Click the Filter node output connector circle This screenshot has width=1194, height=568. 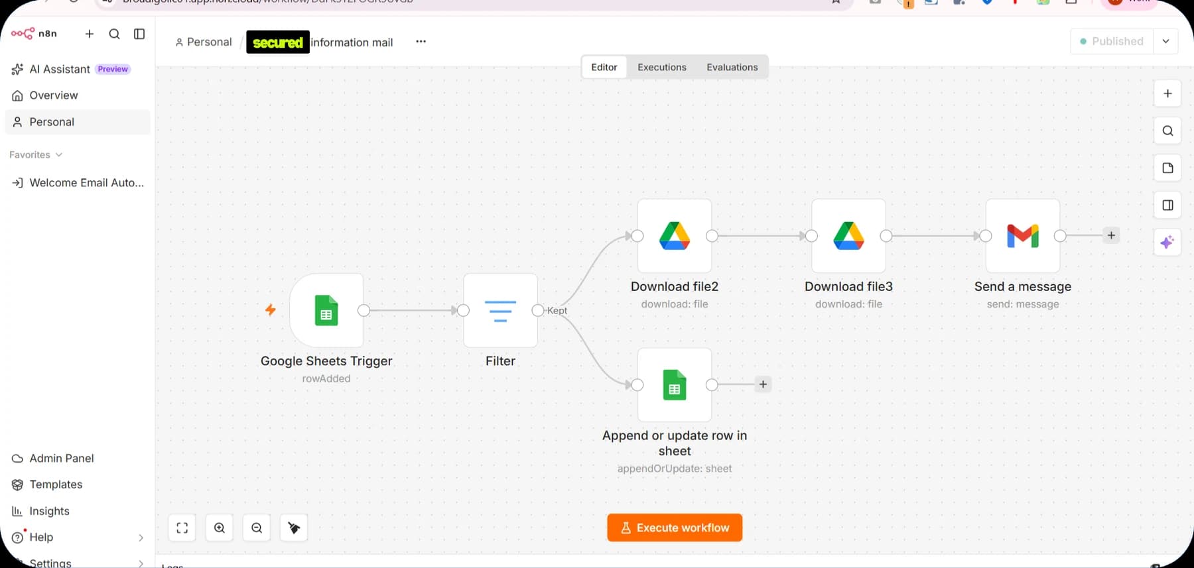[x=538, y=310]
